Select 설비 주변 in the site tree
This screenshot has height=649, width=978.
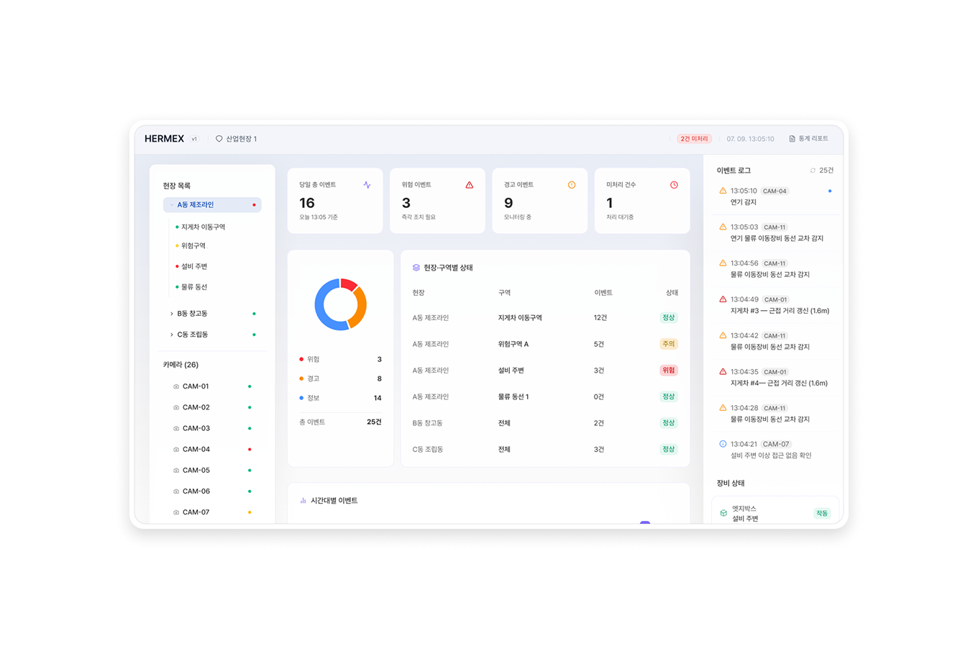tap(194, 266)
